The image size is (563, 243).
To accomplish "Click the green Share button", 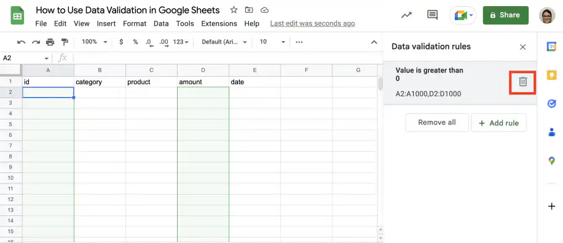I will pos(506,15).
